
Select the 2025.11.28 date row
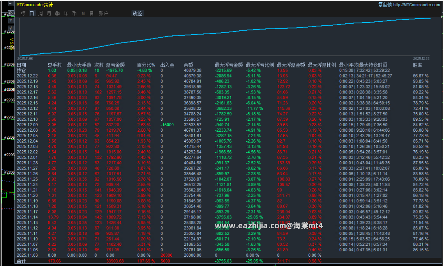click(27, 163)
